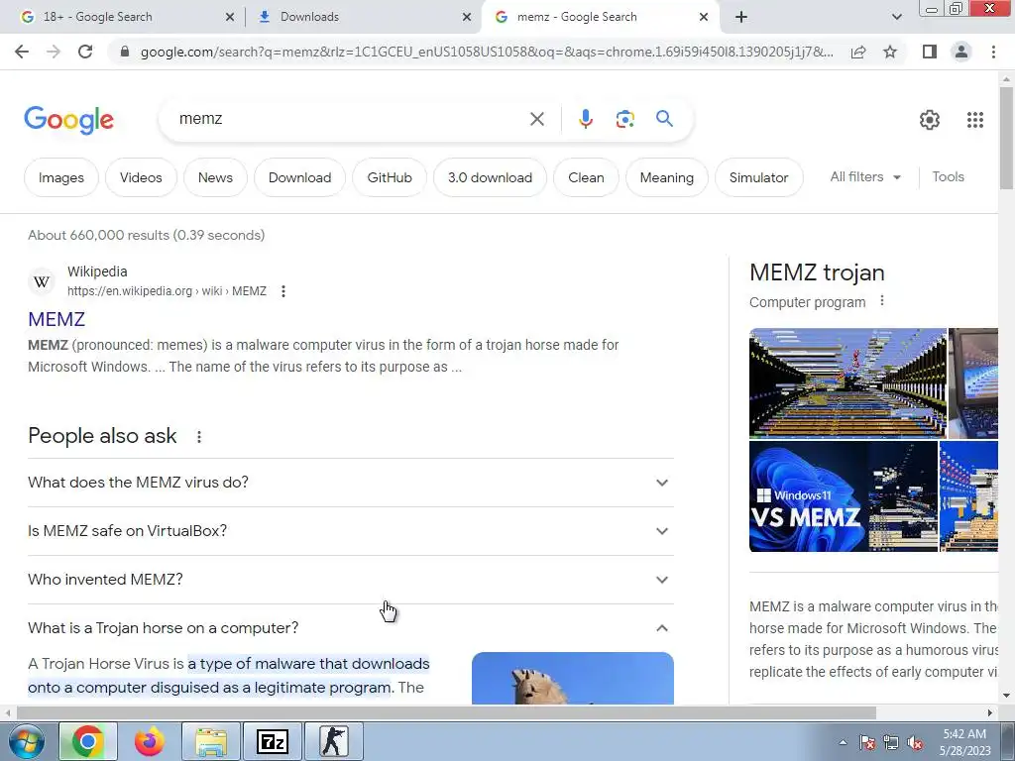Image resolution: width=1015 pixels, height=761 pixels.
Task: Open the tab search dropdown arrow
Action: [x=896, y=17]
